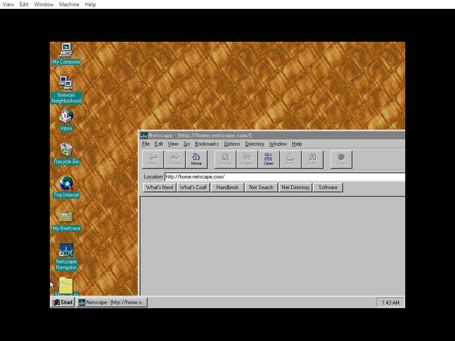Screen dimensions: 455x341
Task: Click the Find binoculars button
Action: coord(312,159)
